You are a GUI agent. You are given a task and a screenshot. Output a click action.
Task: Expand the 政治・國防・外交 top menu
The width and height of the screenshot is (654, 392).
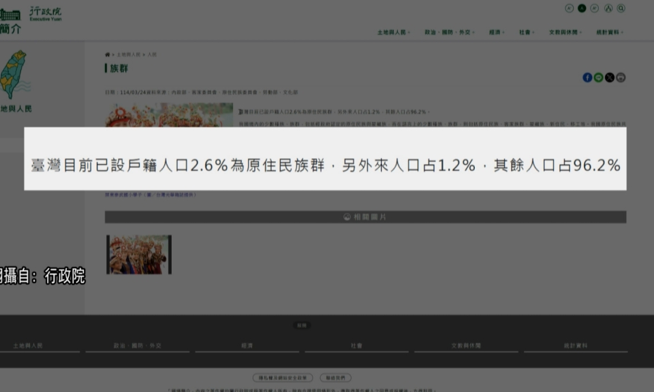(x=449, y=32)
